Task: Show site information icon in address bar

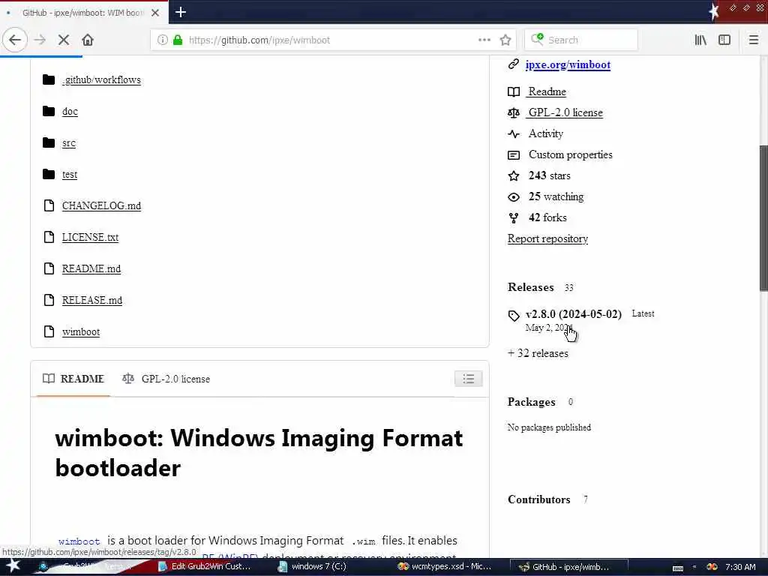Action: click(x=162, y=40)
